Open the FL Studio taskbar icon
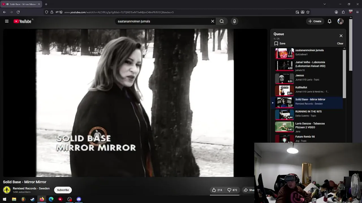362x203 pixels. pos(23,199)
